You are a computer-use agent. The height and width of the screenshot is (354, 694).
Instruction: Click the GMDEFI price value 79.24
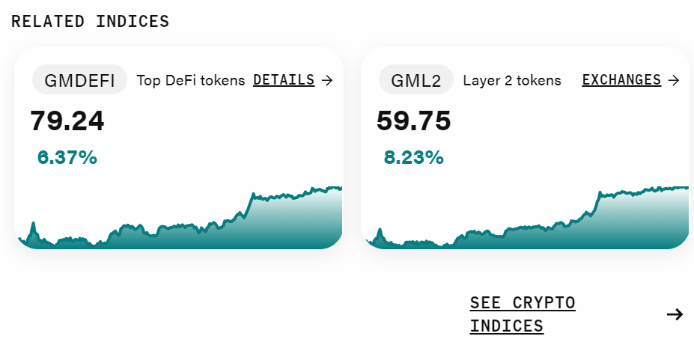67,120
